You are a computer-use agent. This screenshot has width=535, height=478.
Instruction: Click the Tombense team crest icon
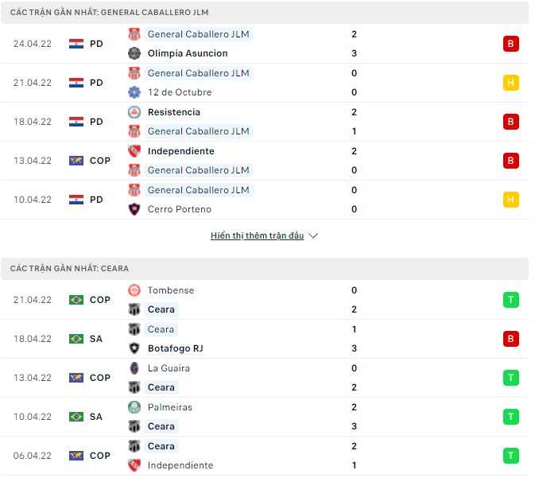[x=134, y=290]
